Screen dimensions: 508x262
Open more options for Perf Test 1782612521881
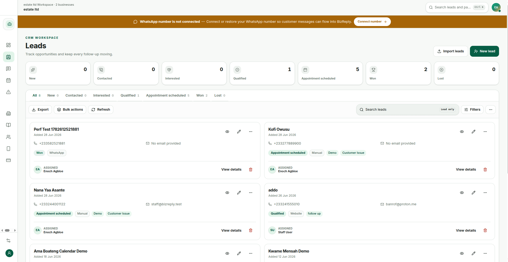[x=251, y=132]
